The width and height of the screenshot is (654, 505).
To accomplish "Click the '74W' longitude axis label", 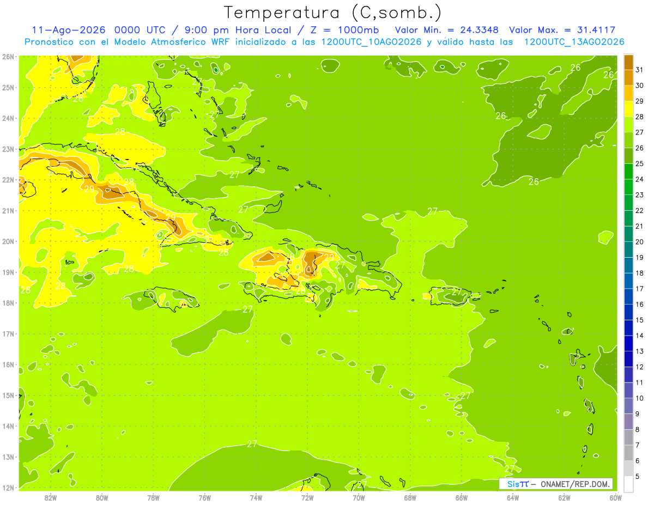I will coord(256,497).
